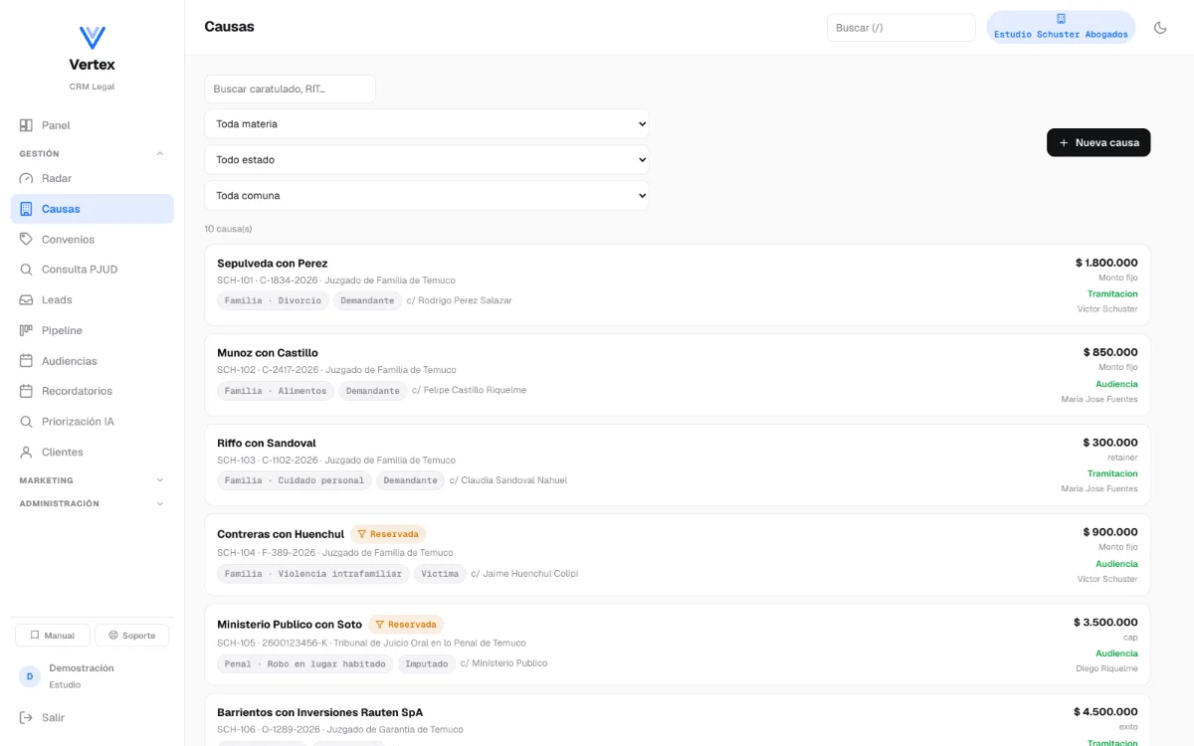The image size is (1194, 746).
Task: Open Leads from the sidebar
Action: [92, 299]
